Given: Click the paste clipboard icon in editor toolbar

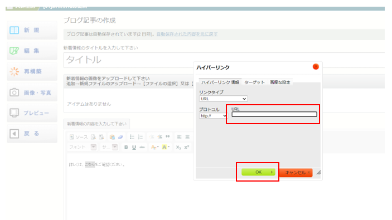Looking at the screenshot, I should [x=112, y=137].
